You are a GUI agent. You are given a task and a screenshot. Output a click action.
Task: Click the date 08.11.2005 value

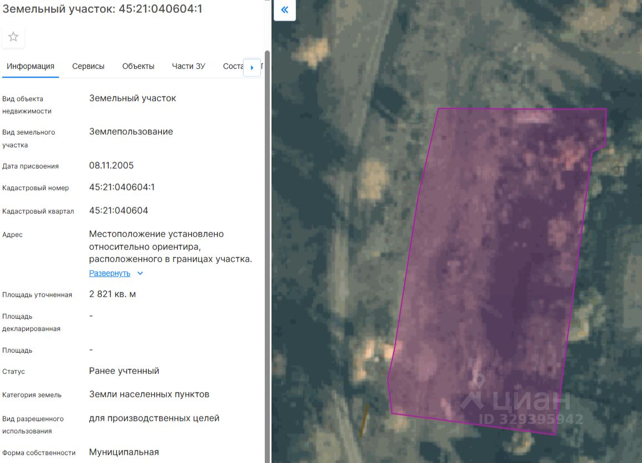point(111,165)
